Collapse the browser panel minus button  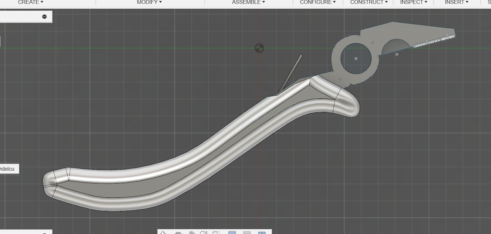(44, 16)
